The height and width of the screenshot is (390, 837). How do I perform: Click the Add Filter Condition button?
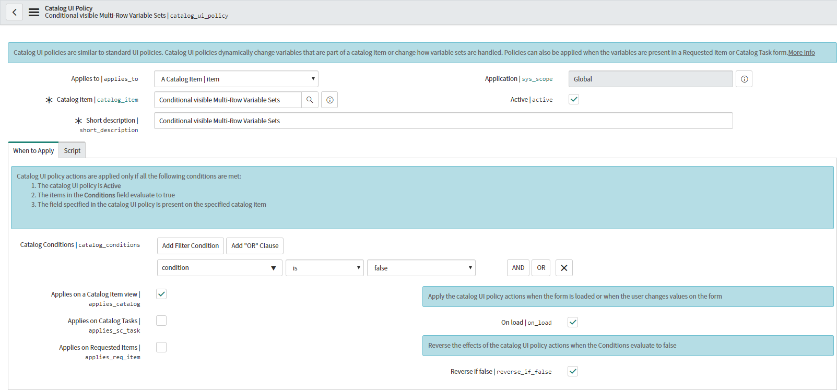[191, 246]
